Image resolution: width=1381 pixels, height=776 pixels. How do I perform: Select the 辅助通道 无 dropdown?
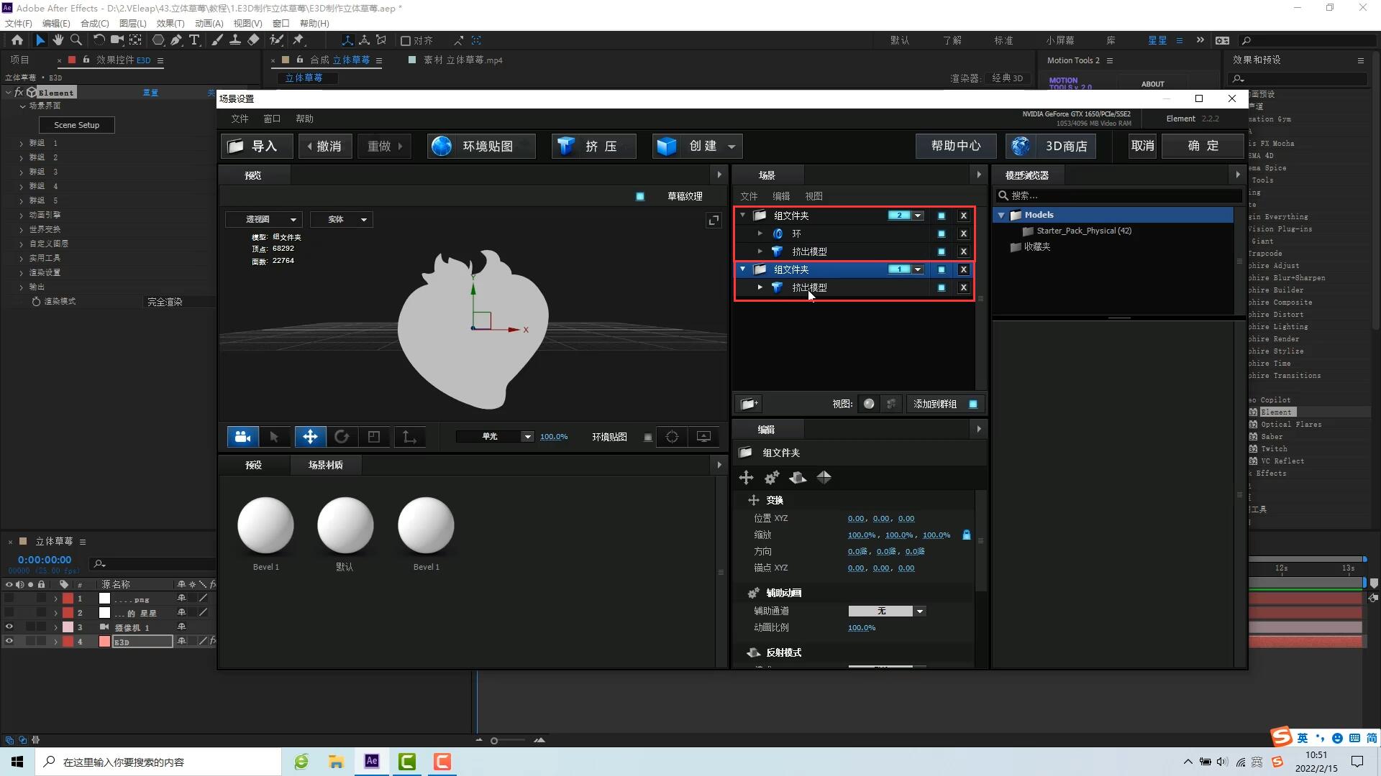883,609
